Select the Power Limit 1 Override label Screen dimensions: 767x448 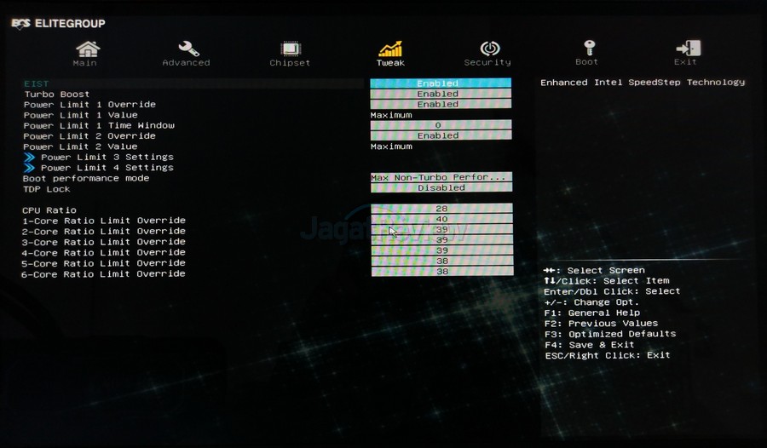pyautogui.click(x=89, y=105)
